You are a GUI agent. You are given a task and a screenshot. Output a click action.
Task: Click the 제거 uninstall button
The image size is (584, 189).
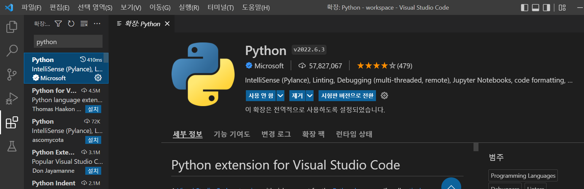297,95
